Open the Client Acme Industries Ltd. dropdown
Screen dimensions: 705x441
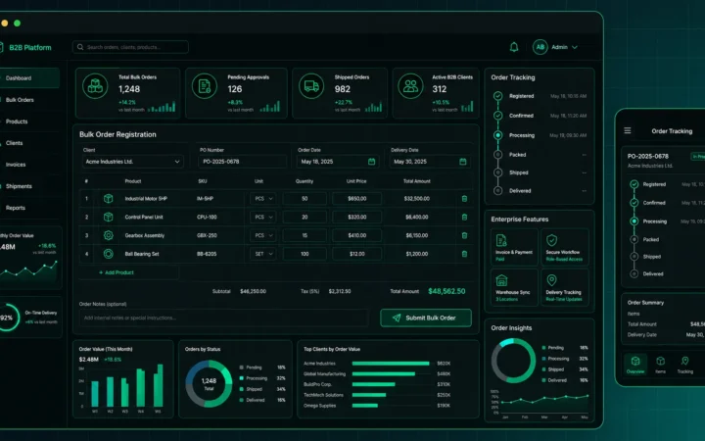click(132, 162)
